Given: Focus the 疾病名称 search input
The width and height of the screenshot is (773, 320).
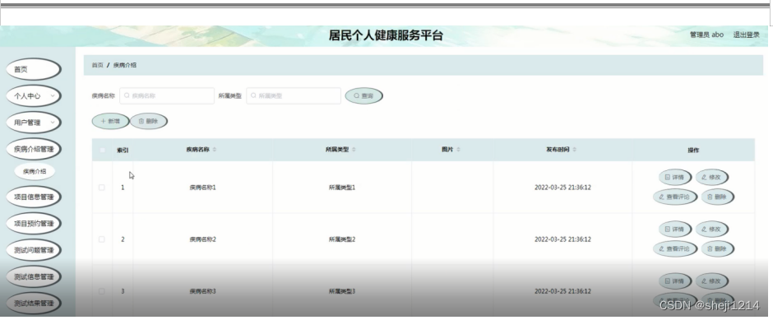Looking at the screenshot, I should tap(167, 95).
